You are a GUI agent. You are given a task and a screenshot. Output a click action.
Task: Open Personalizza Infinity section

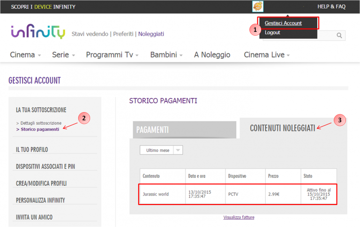click(40, 200)
